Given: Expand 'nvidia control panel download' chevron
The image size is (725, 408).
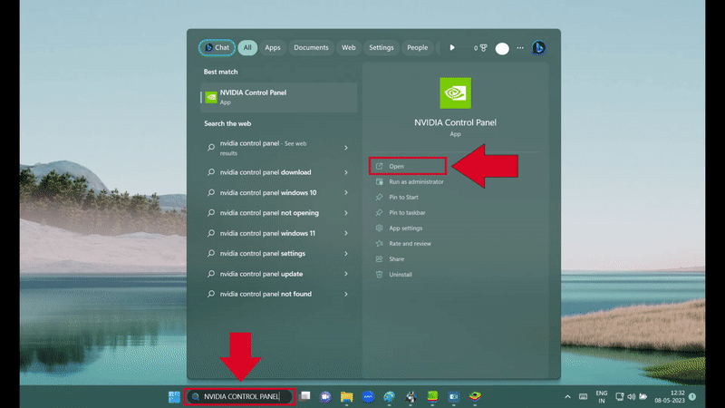Looking at the screenshot, I should click(x=346, y=172).
